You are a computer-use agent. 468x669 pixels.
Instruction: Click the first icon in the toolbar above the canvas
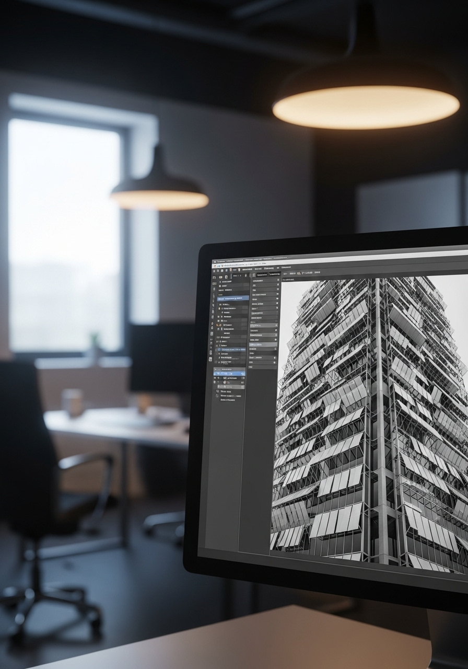click(285, 273)
